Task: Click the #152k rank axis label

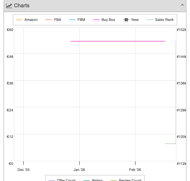Action: [181, 30]
